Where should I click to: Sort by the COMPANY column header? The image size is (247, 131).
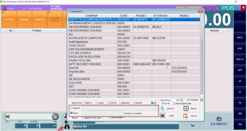91,16
